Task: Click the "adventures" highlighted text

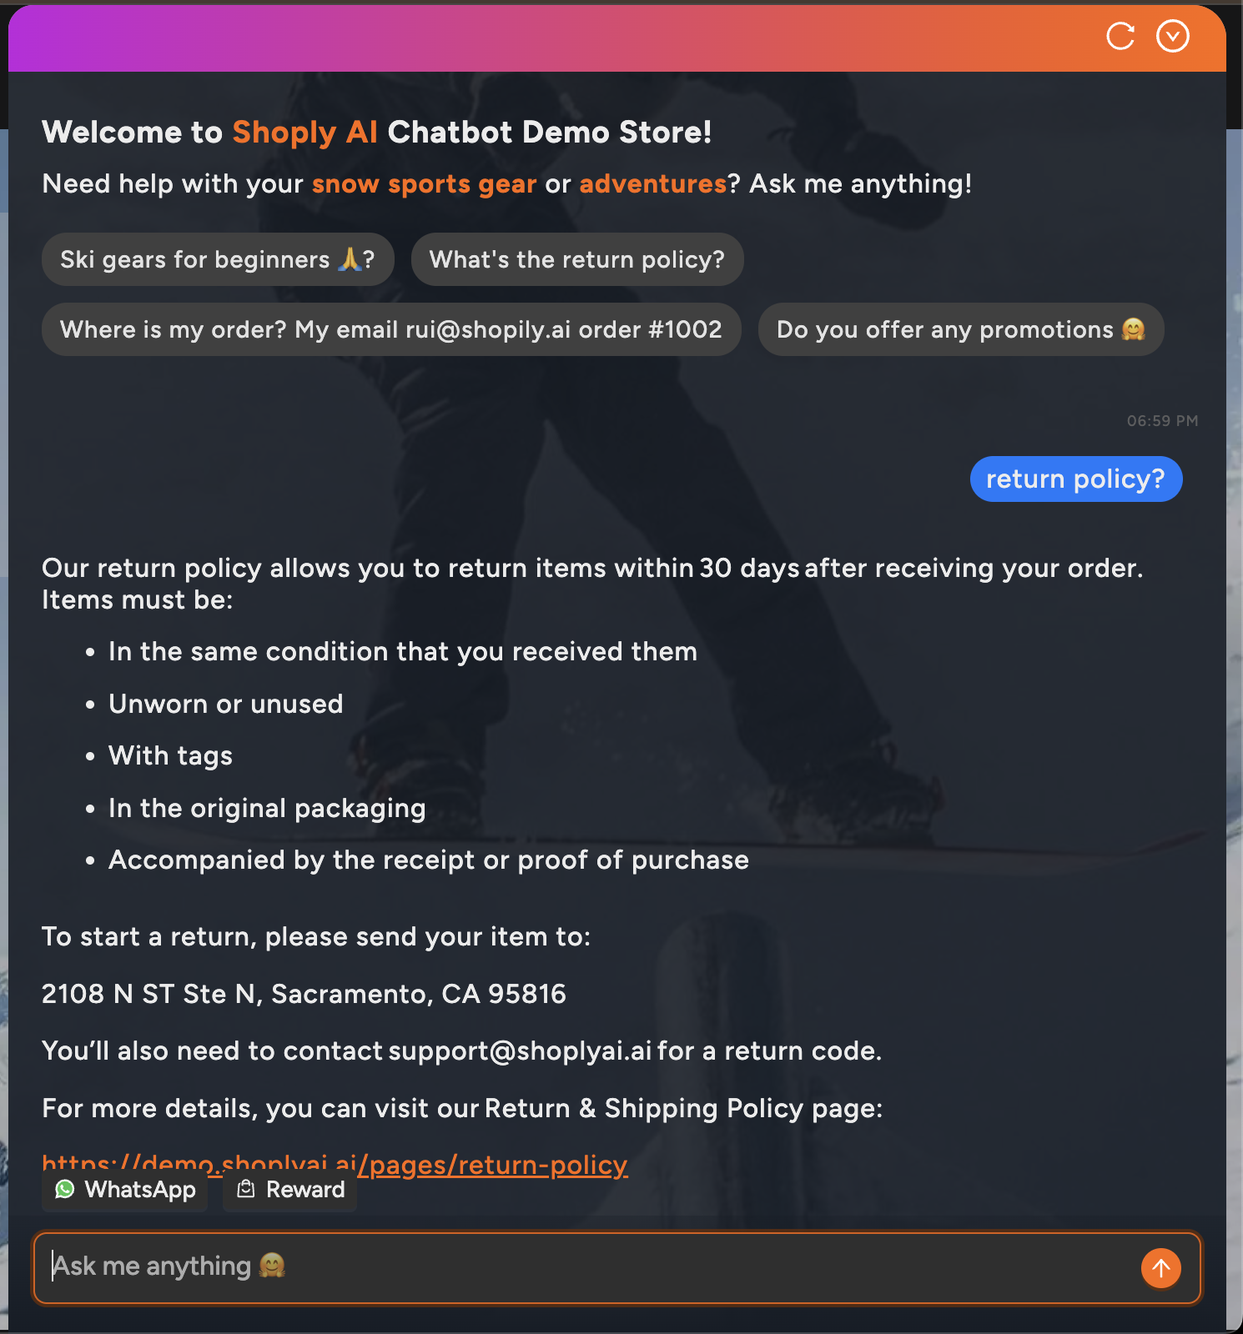Action: 653,184
